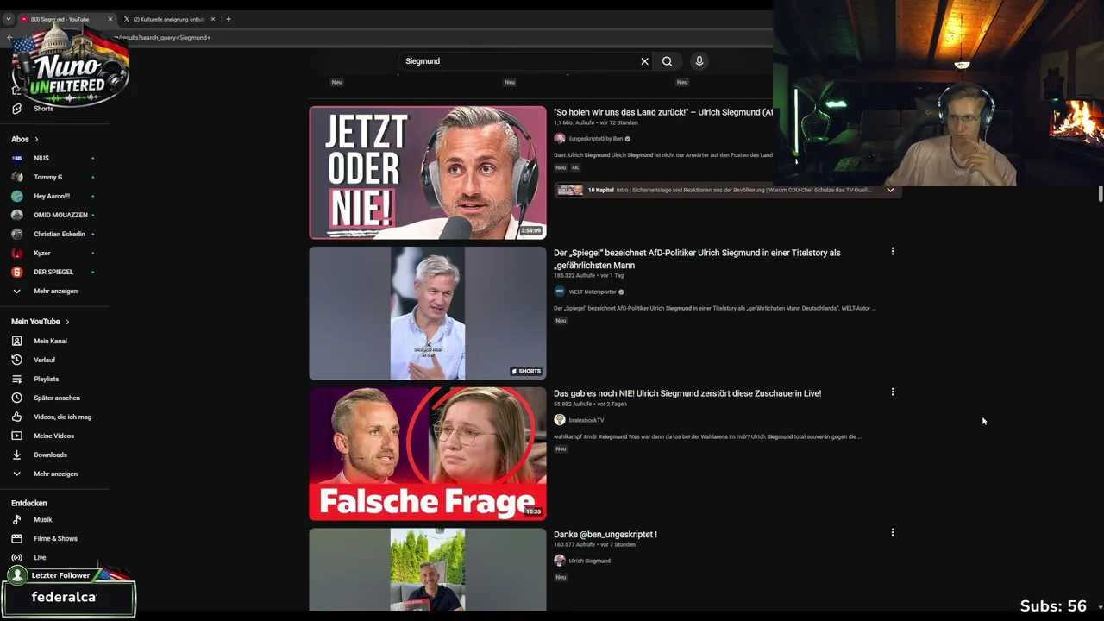
Task: Close the Kulturelle aneignung tab
Action: [x=213, y=19]
